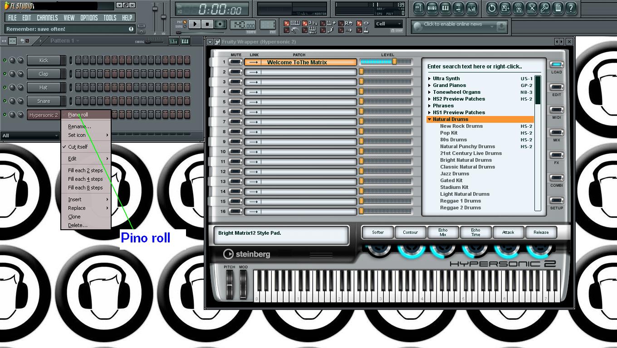This screenshot has height=348, width=617.
Task: Select Clone from the context menu
Action: click(x=75, y=217)
